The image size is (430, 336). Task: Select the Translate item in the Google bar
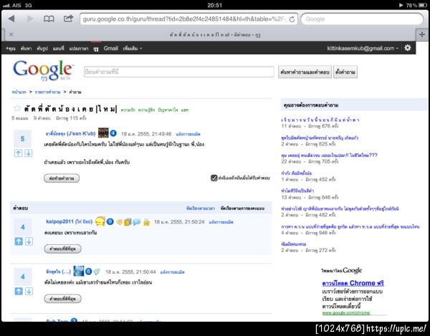pos(79,49)
